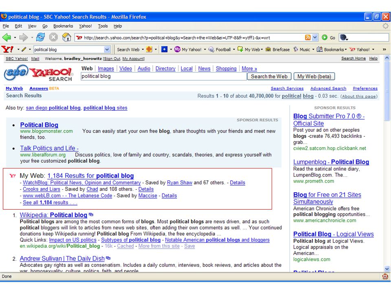Open the Crooks and Liars saved link
This screenshot has width=391, height=293.
tap(42, 189)
